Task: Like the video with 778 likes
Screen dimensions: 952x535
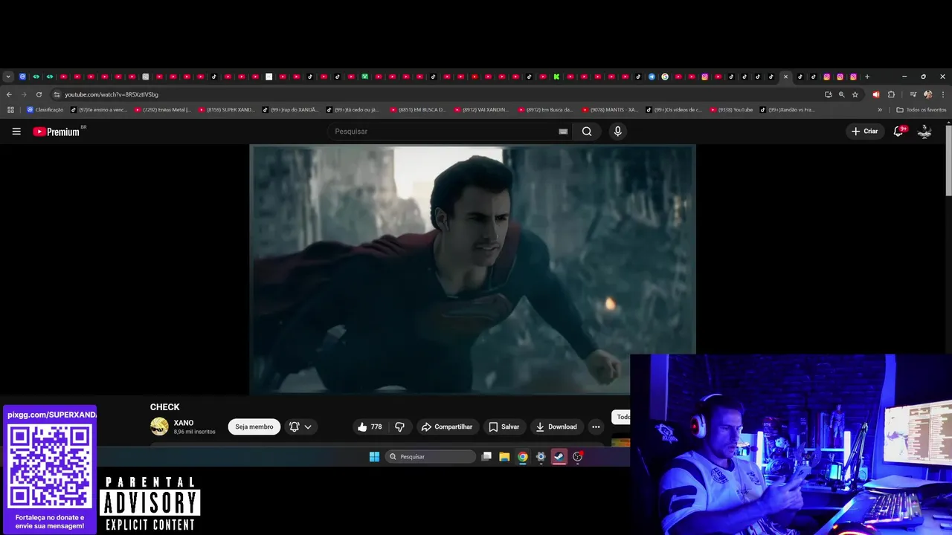Action: 370,427
